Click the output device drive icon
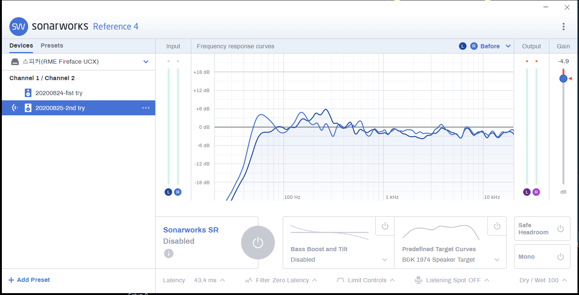579x295 pixels. tap(15, 62)
